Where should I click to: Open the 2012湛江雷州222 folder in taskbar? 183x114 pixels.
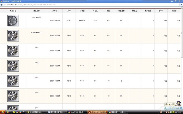(x=37, y=112)
